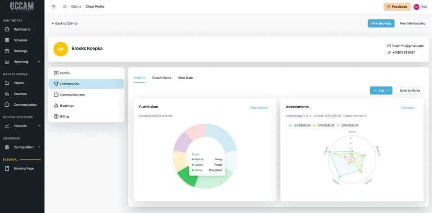Click the Back to Clients link

pyautogui.click(x=64, y=23)
